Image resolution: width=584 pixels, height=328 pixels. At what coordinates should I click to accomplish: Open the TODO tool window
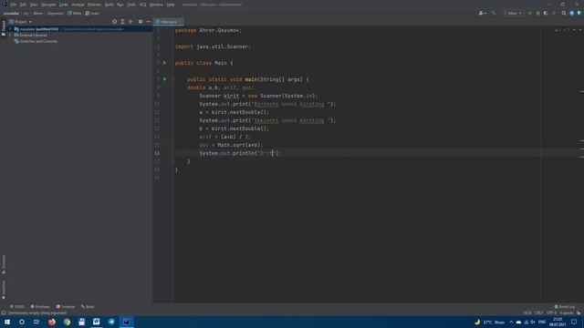click(17, 307)
